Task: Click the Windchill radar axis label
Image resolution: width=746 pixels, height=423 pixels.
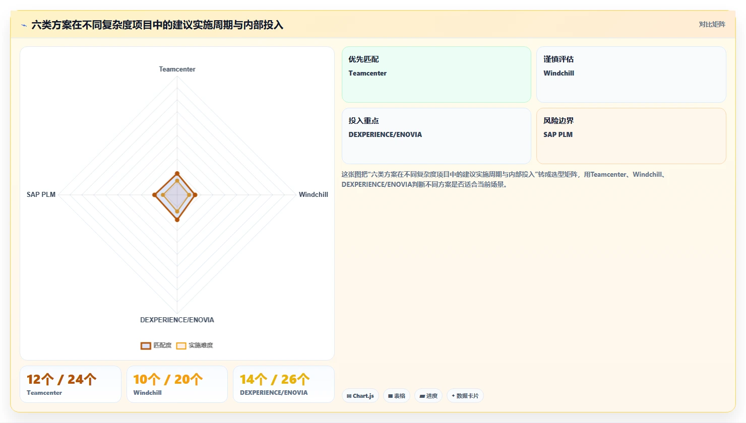Action: 313,194
